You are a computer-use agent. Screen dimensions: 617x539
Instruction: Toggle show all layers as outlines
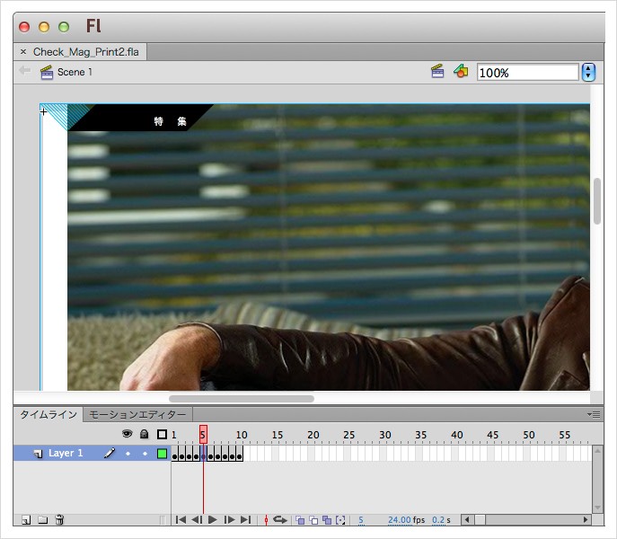[162, 434]
